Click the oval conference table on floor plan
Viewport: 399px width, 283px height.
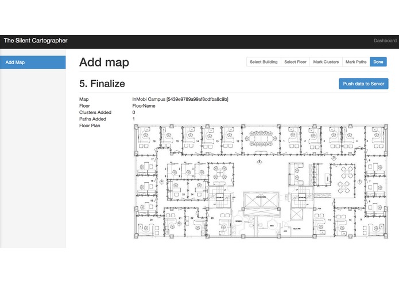coord(261,139)
